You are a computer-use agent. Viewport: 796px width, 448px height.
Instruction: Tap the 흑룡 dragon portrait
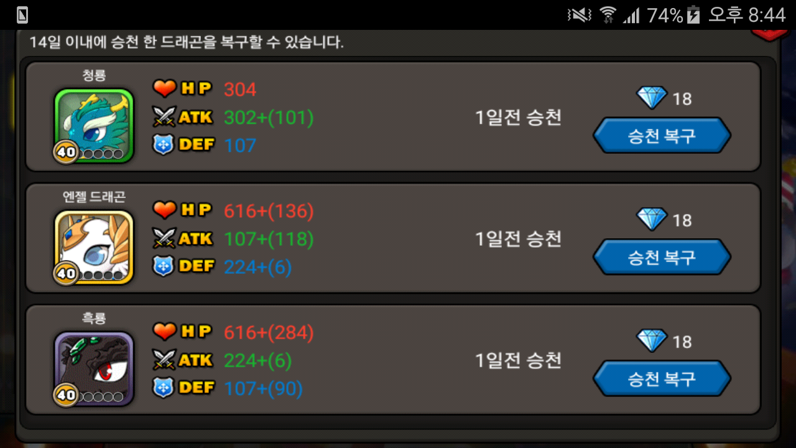click(94, 368)
